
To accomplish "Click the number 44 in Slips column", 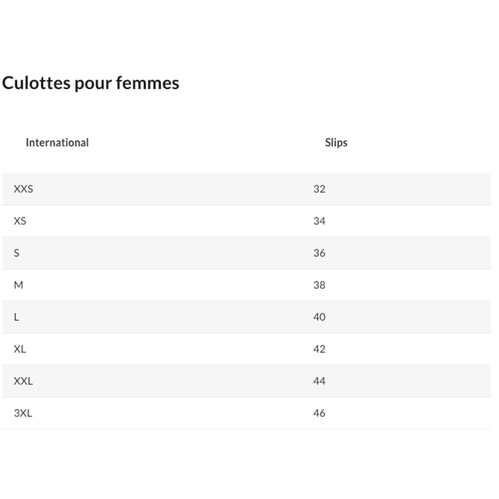I will click(x=319, y=381).
